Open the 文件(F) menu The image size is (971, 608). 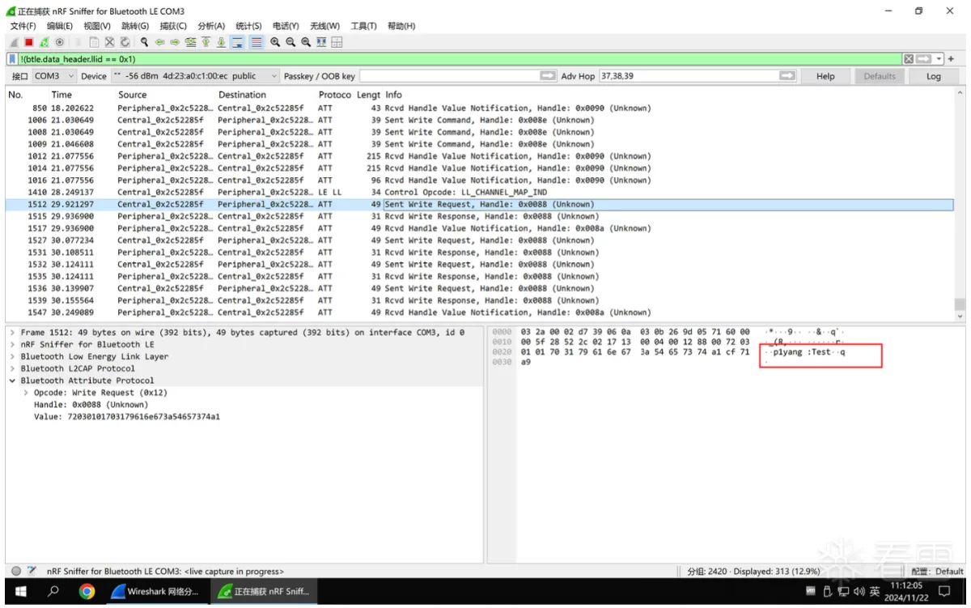pos(23,26)
